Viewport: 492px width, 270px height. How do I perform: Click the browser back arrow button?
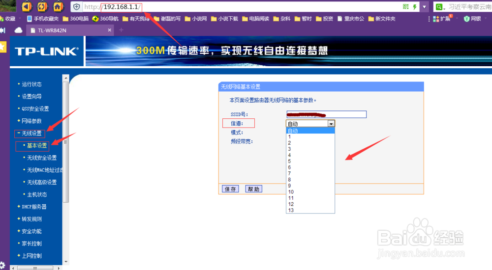point(27,6)
